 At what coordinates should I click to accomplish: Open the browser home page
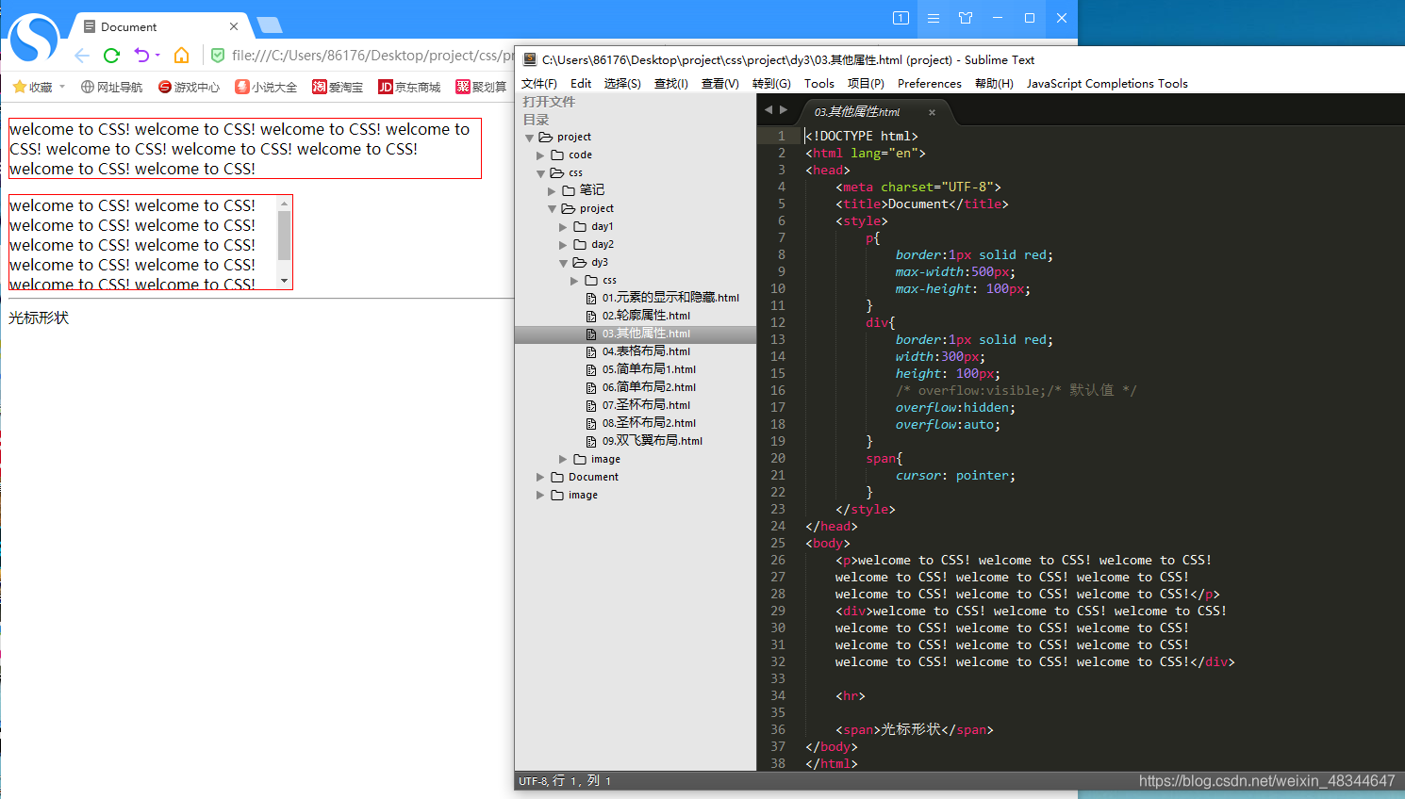(x=182, y=56)
